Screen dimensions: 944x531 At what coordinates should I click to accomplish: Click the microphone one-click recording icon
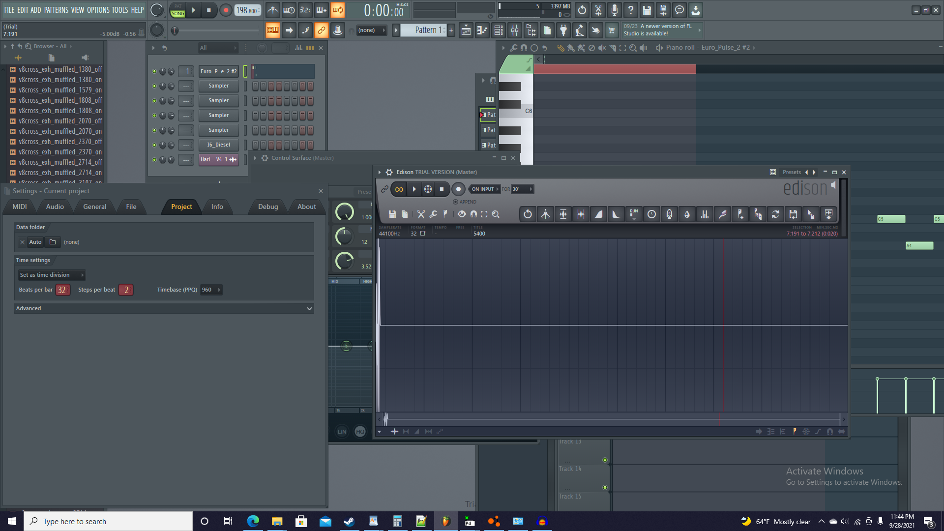[614, 10]
